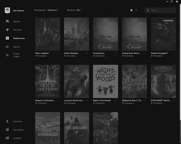Open the Unreal Engine icon
Image resolution: width=181 pixels, height=144 pixels.
[7, 55]
